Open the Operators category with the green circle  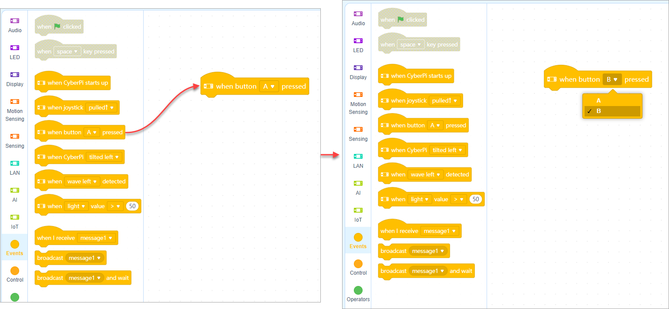358,290
